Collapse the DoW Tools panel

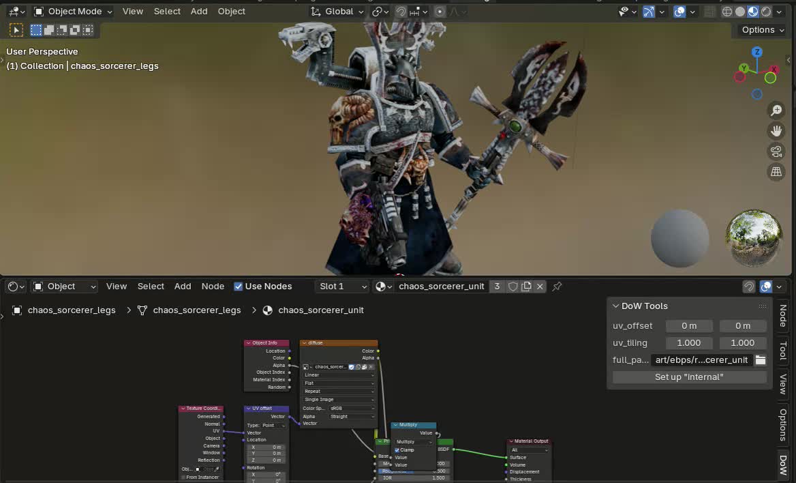(616, 306)
